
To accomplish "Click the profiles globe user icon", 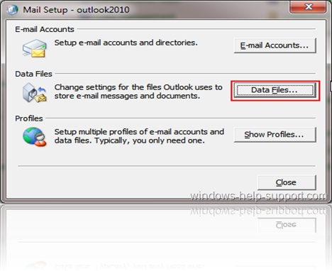I will (35, 137).
